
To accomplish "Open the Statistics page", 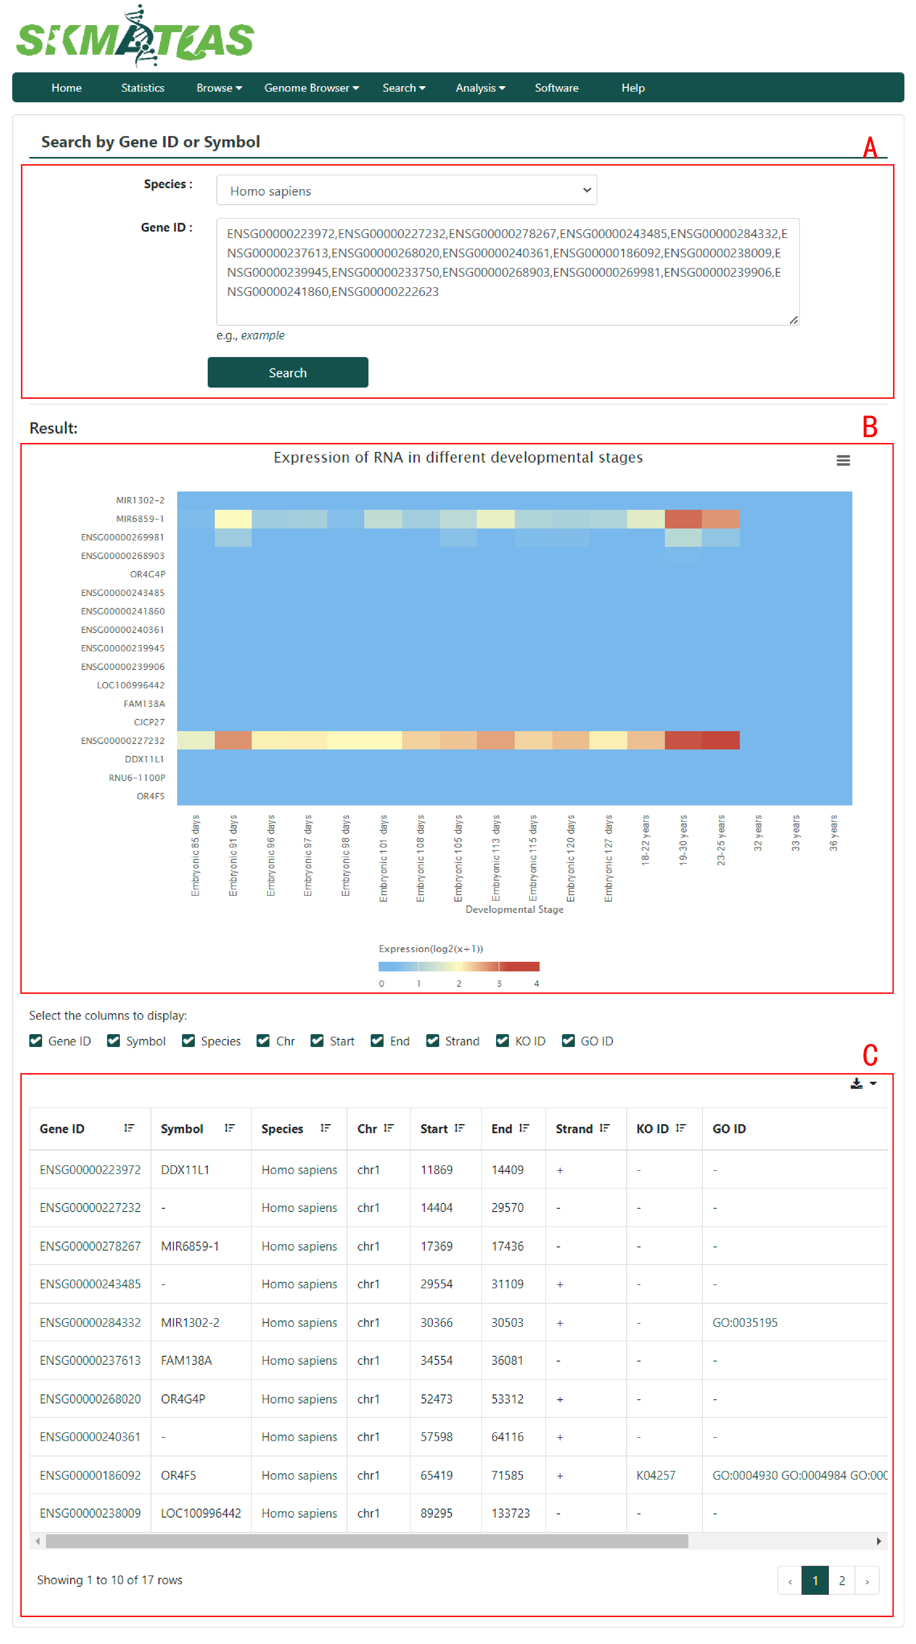I will pyautogui.click(x=143, y=87).
